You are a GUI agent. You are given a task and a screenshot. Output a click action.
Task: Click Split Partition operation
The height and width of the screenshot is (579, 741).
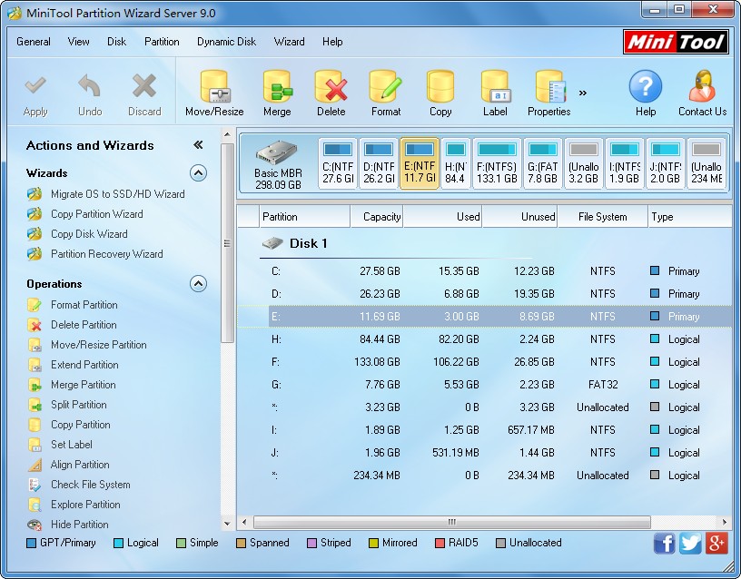click(x=78, y=405)
